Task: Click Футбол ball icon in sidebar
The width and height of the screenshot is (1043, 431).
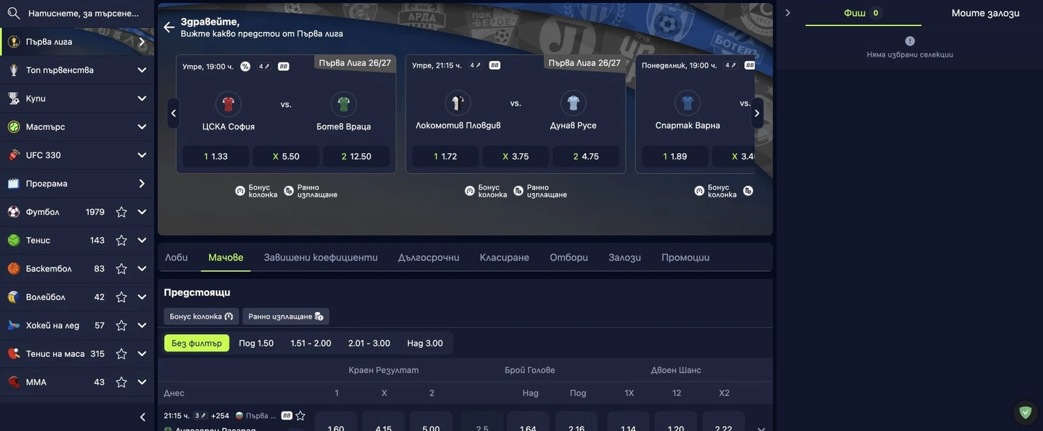Action: [x=14, y=212]
